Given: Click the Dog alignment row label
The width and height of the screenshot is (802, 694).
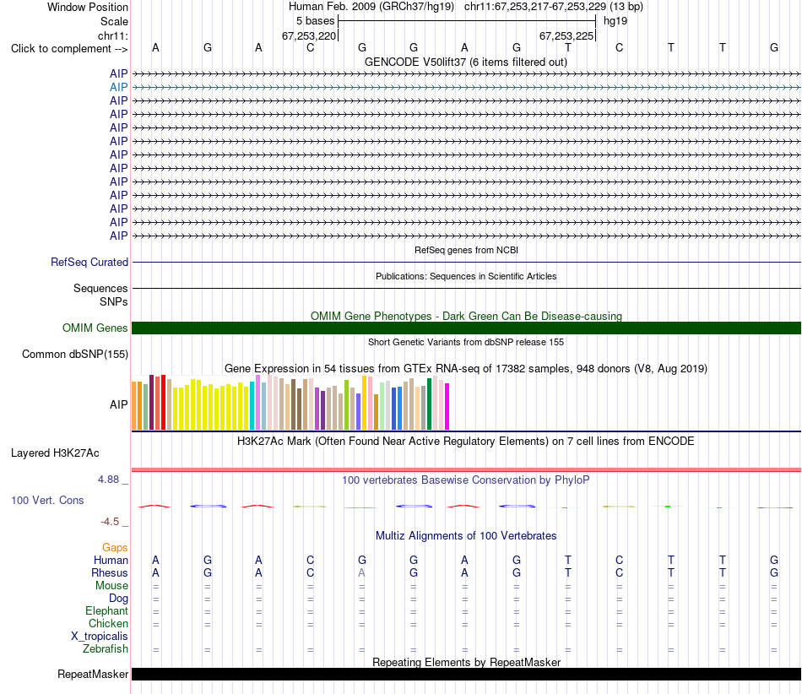Looking at the screenshot, I should [118, 599].
